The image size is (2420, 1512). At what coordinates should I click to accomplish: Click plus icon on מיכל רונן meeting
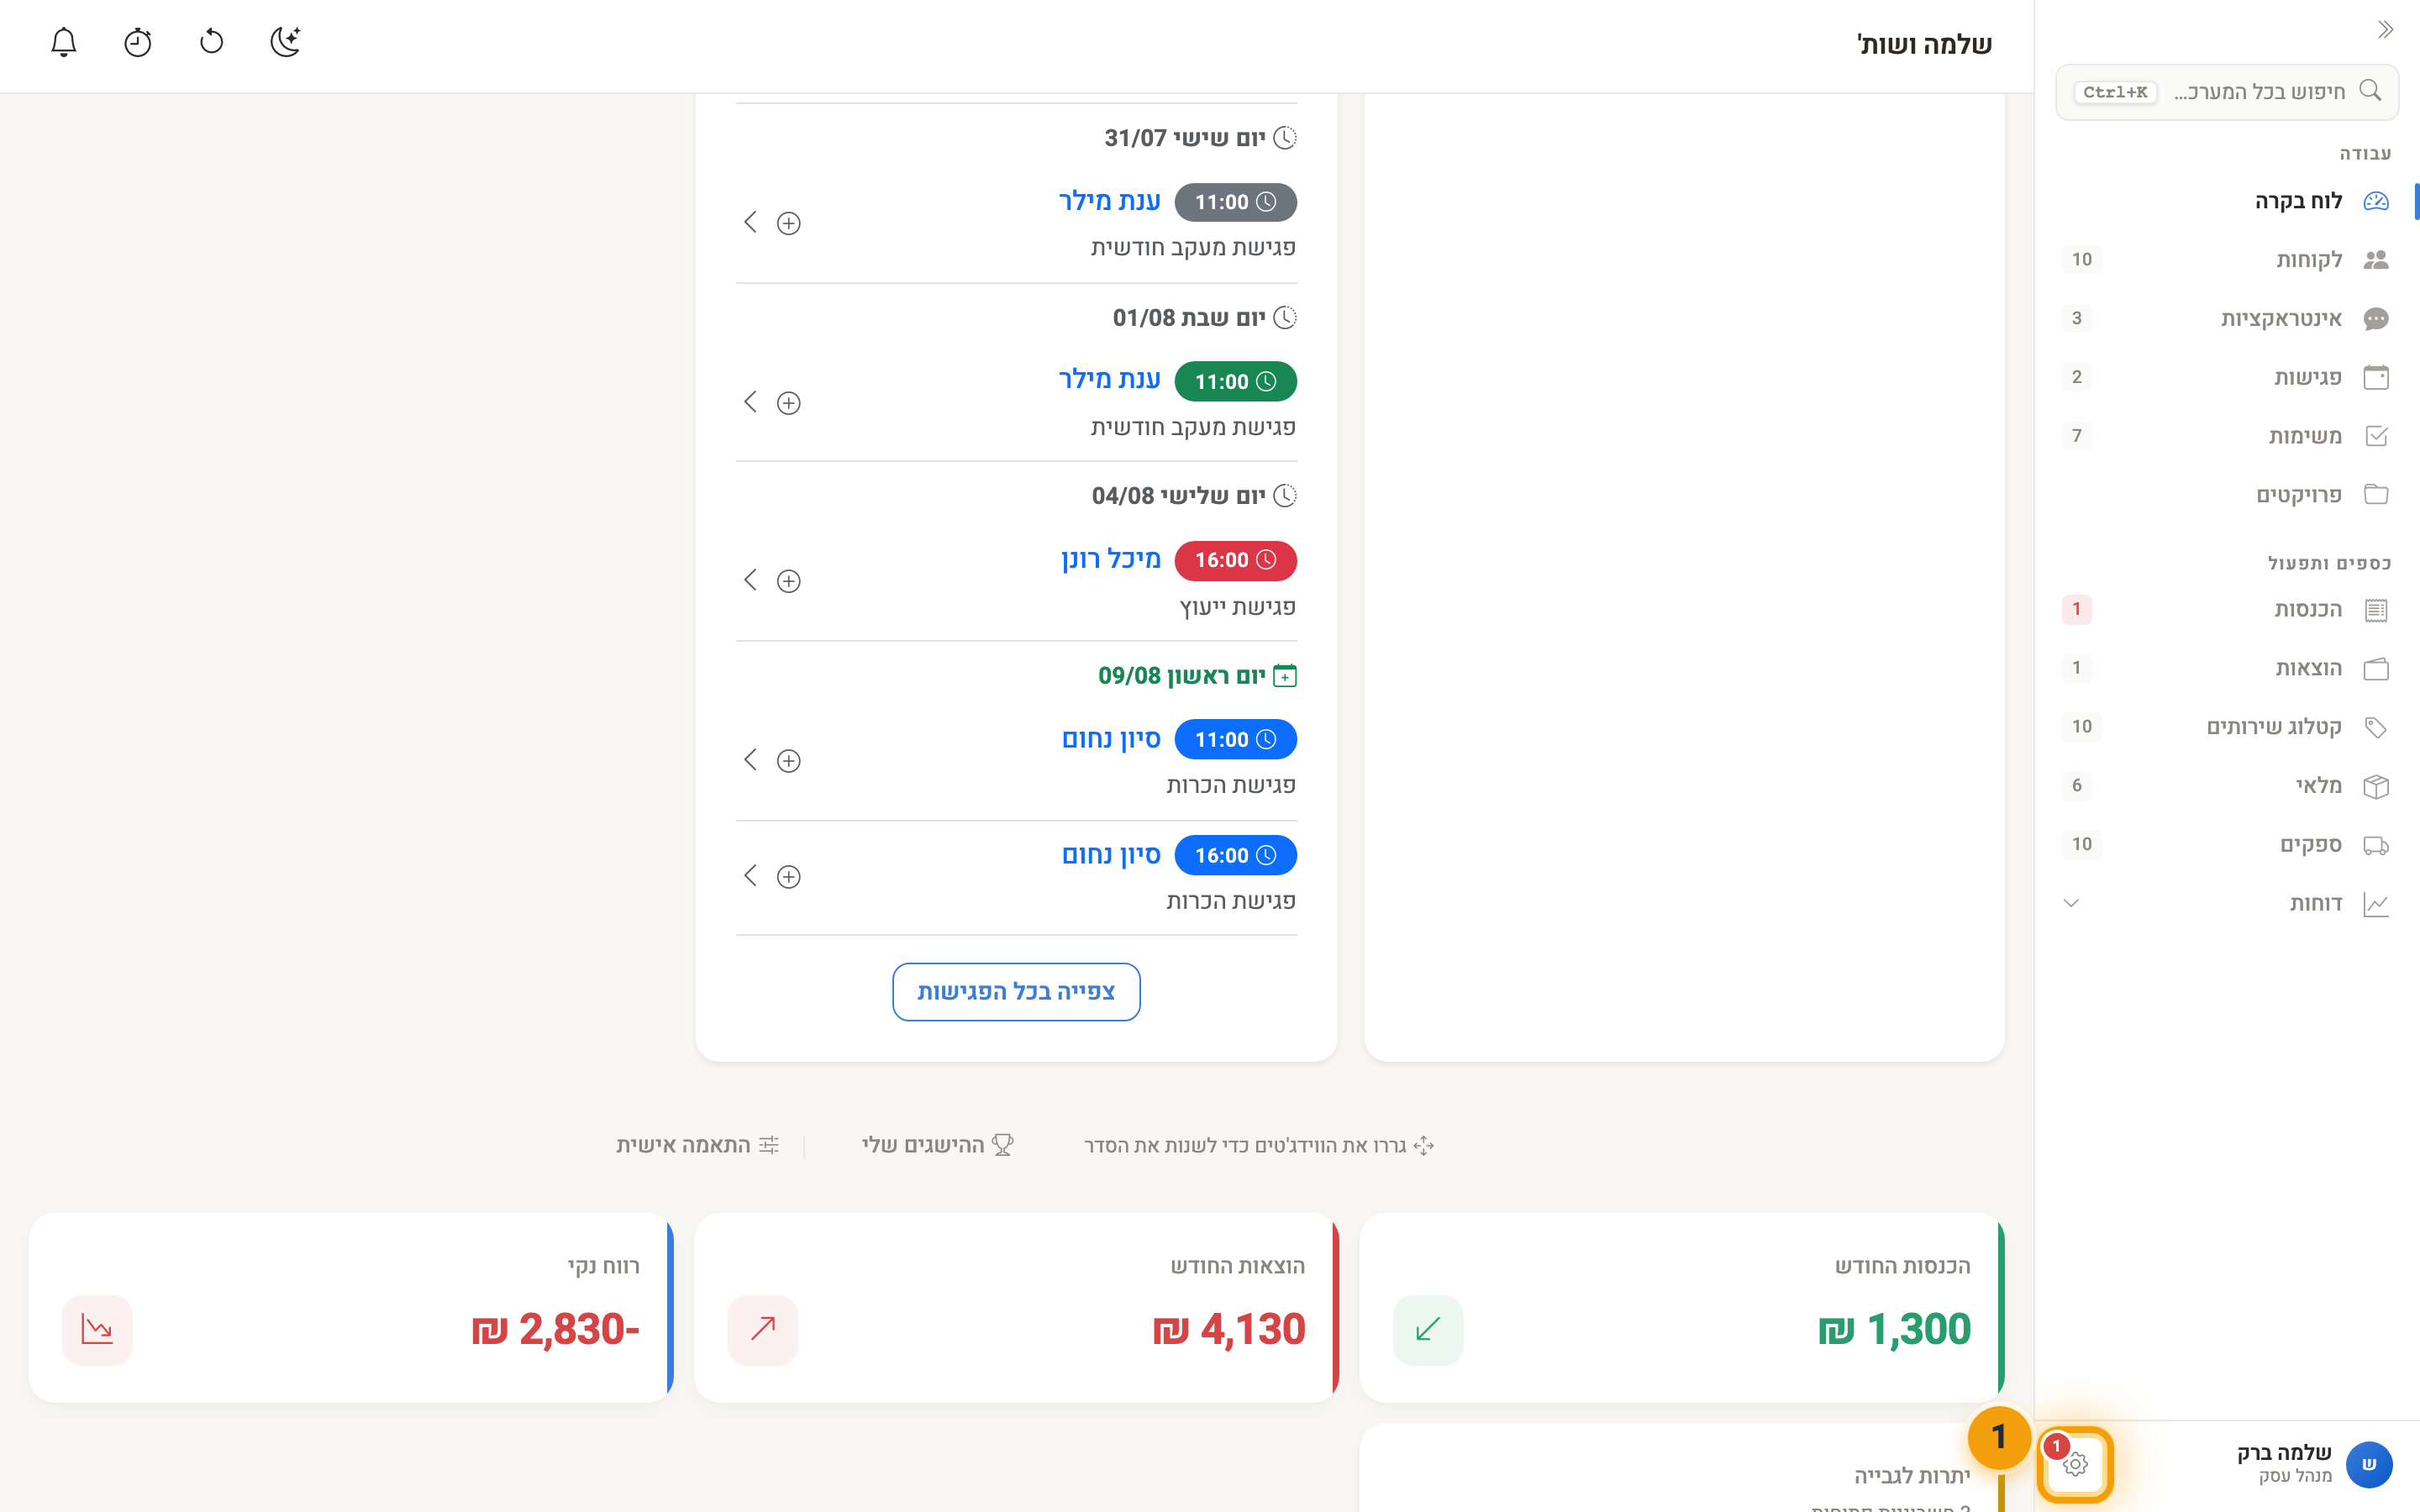(789, 581)
